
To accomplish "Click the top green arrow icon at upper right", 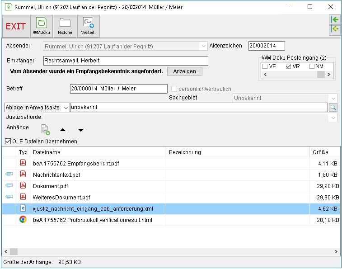I will coord(335,20).
